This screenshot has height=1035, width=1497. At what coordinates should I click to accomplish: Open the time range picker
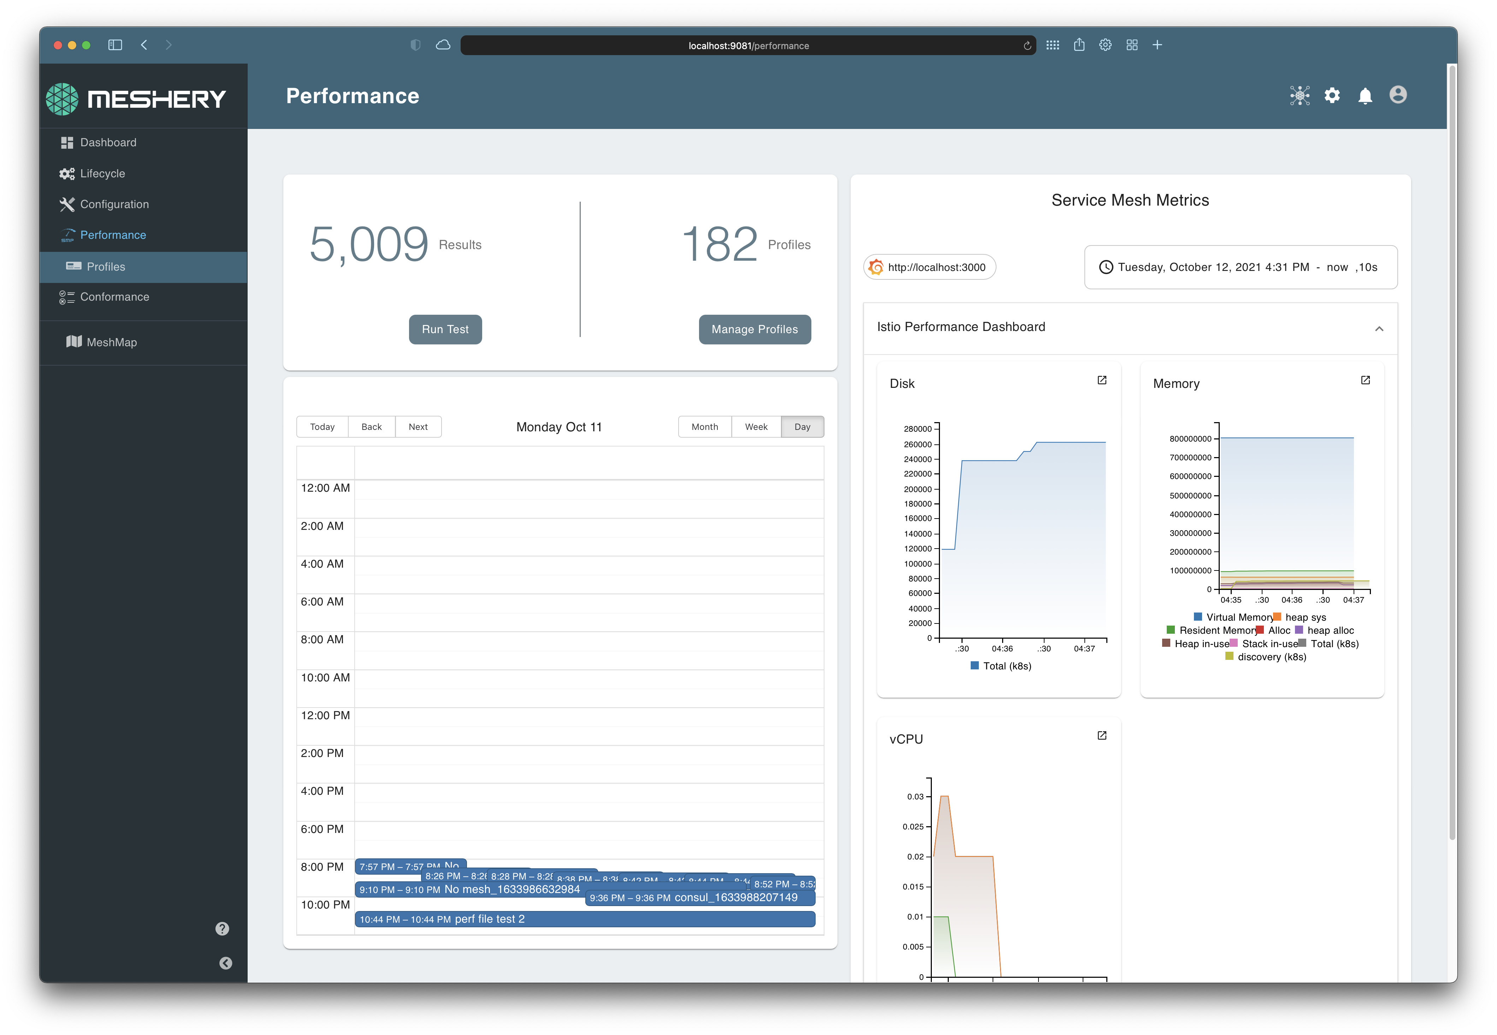tap(1239, 267)
